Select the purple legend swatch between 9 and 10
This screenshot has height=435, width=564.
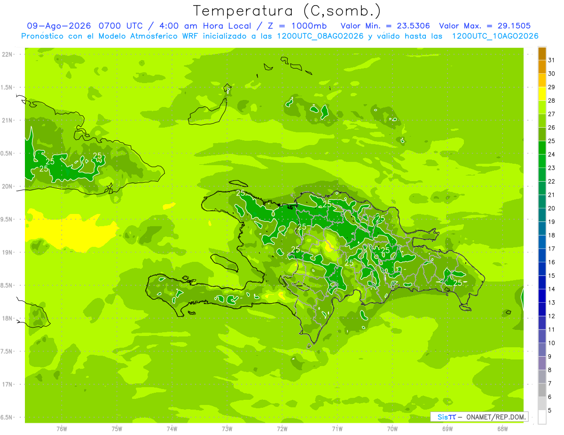[542, 350]
